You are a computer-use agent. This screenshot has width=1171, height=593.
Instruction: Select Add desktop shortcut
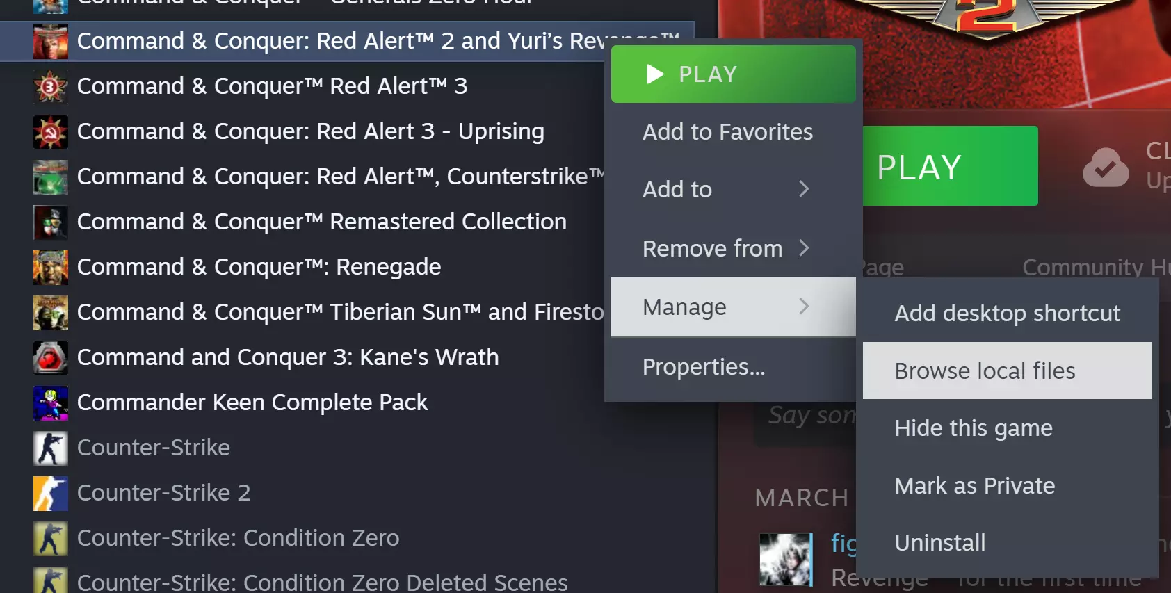pos(1008,314)
